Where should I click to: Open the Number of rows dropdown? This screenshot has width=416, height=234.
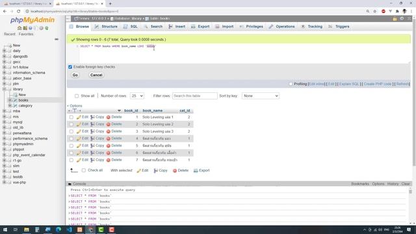(x=137, y=96)
